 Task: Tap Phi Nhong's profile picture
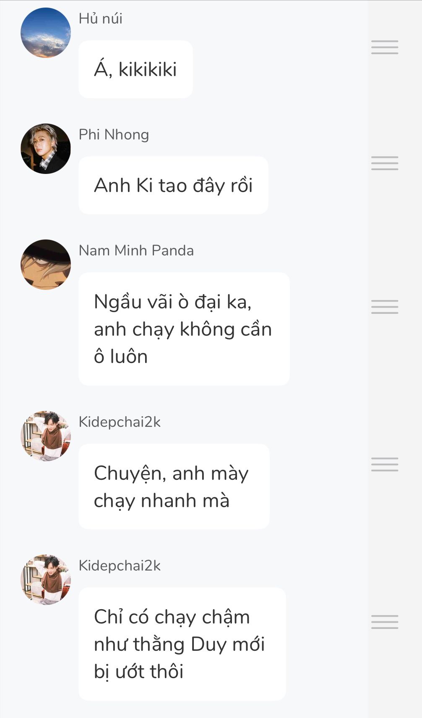pyautogui.click(x=46, y=149)
